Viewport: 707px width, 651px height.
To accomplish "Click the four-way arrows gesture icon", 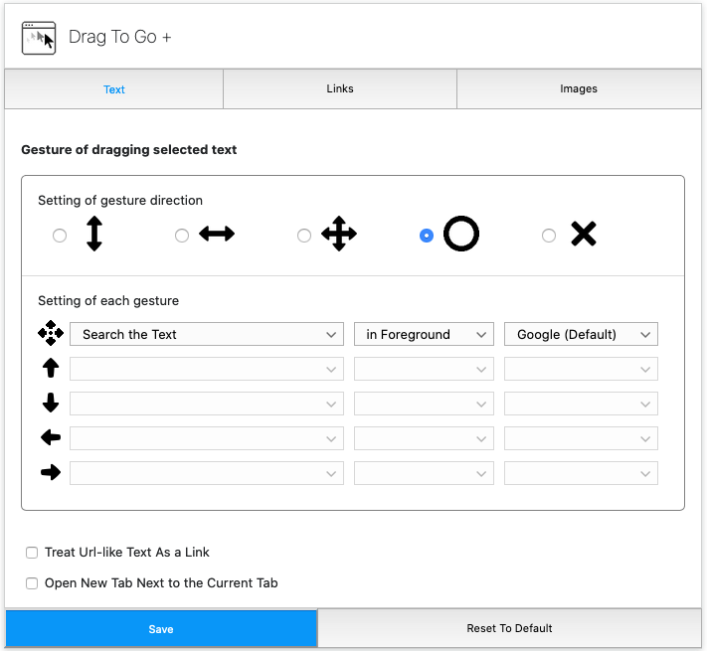I will (339, 234).
